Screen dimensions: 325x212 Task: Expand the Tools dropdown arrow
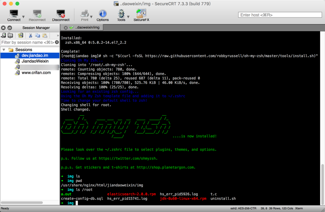(128, 17)
